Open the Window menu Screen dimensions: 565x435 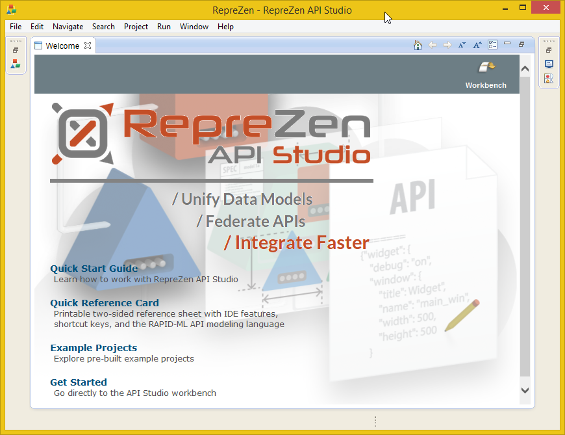(194, 27)
